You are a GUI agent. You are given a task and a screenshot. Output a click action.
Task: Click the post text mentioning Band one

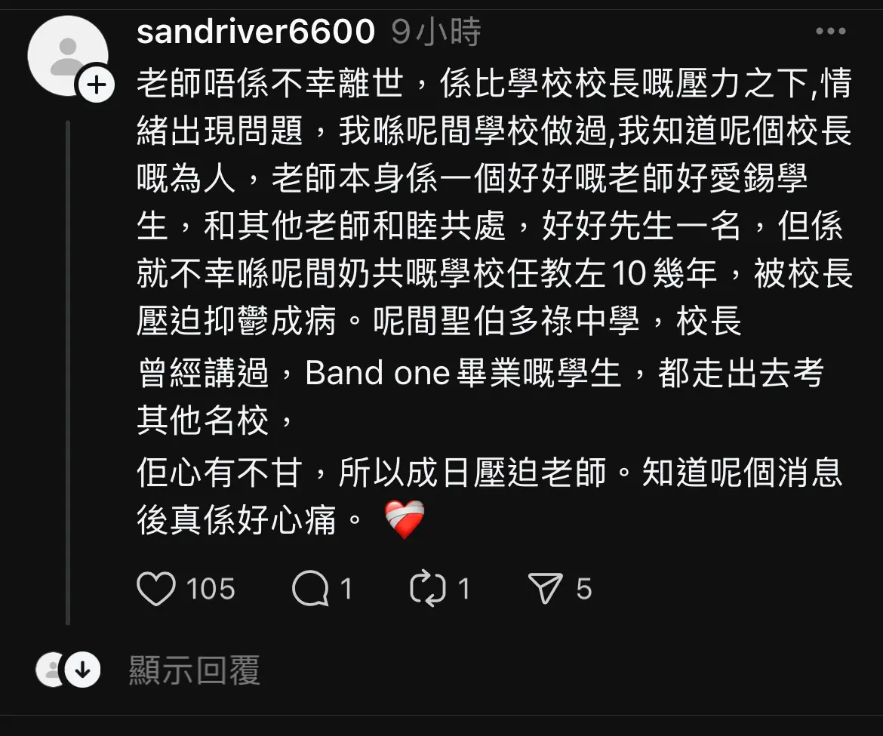tap(481, 373)
